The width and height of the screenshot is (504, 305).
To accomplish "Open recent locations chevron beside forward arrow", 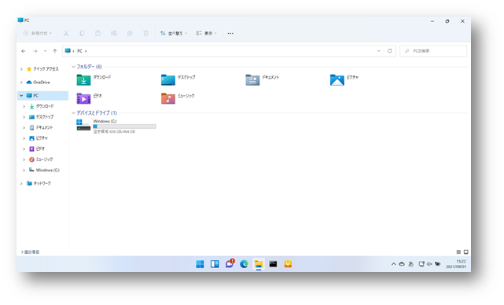I will (45, 51).
